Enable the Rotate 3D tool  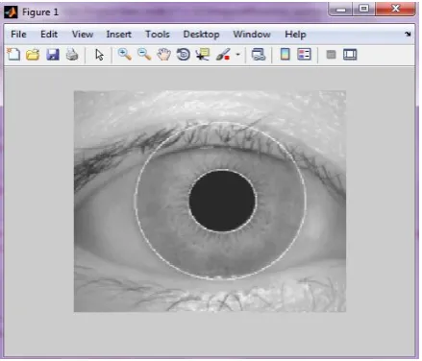coord(184,55)
